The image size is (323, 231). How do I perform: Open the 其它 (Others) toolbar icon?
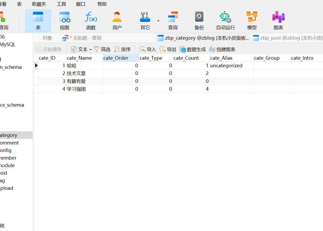(x=145, y=21)
